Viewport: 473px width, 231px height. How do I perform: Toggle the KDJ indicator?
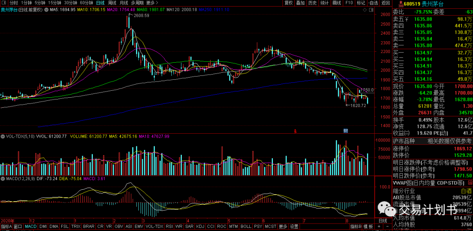click(x=200, y=227)
